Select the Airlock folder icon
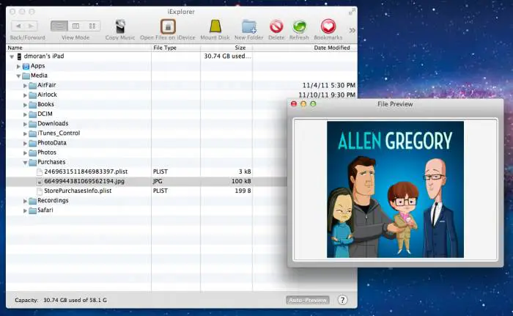The image size is (513, 316). point(32,95)
